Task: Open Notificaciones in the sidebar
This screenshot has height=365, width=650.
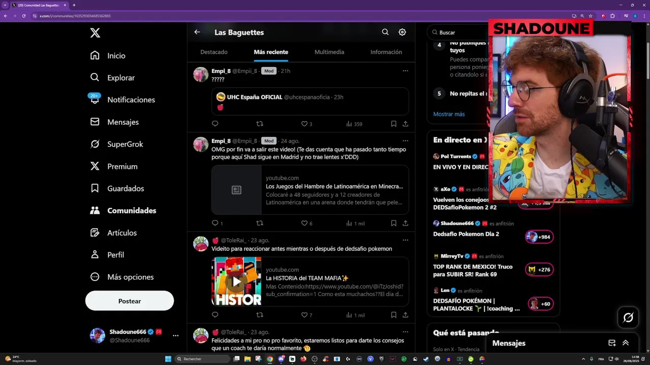Action: pos(122,100)
